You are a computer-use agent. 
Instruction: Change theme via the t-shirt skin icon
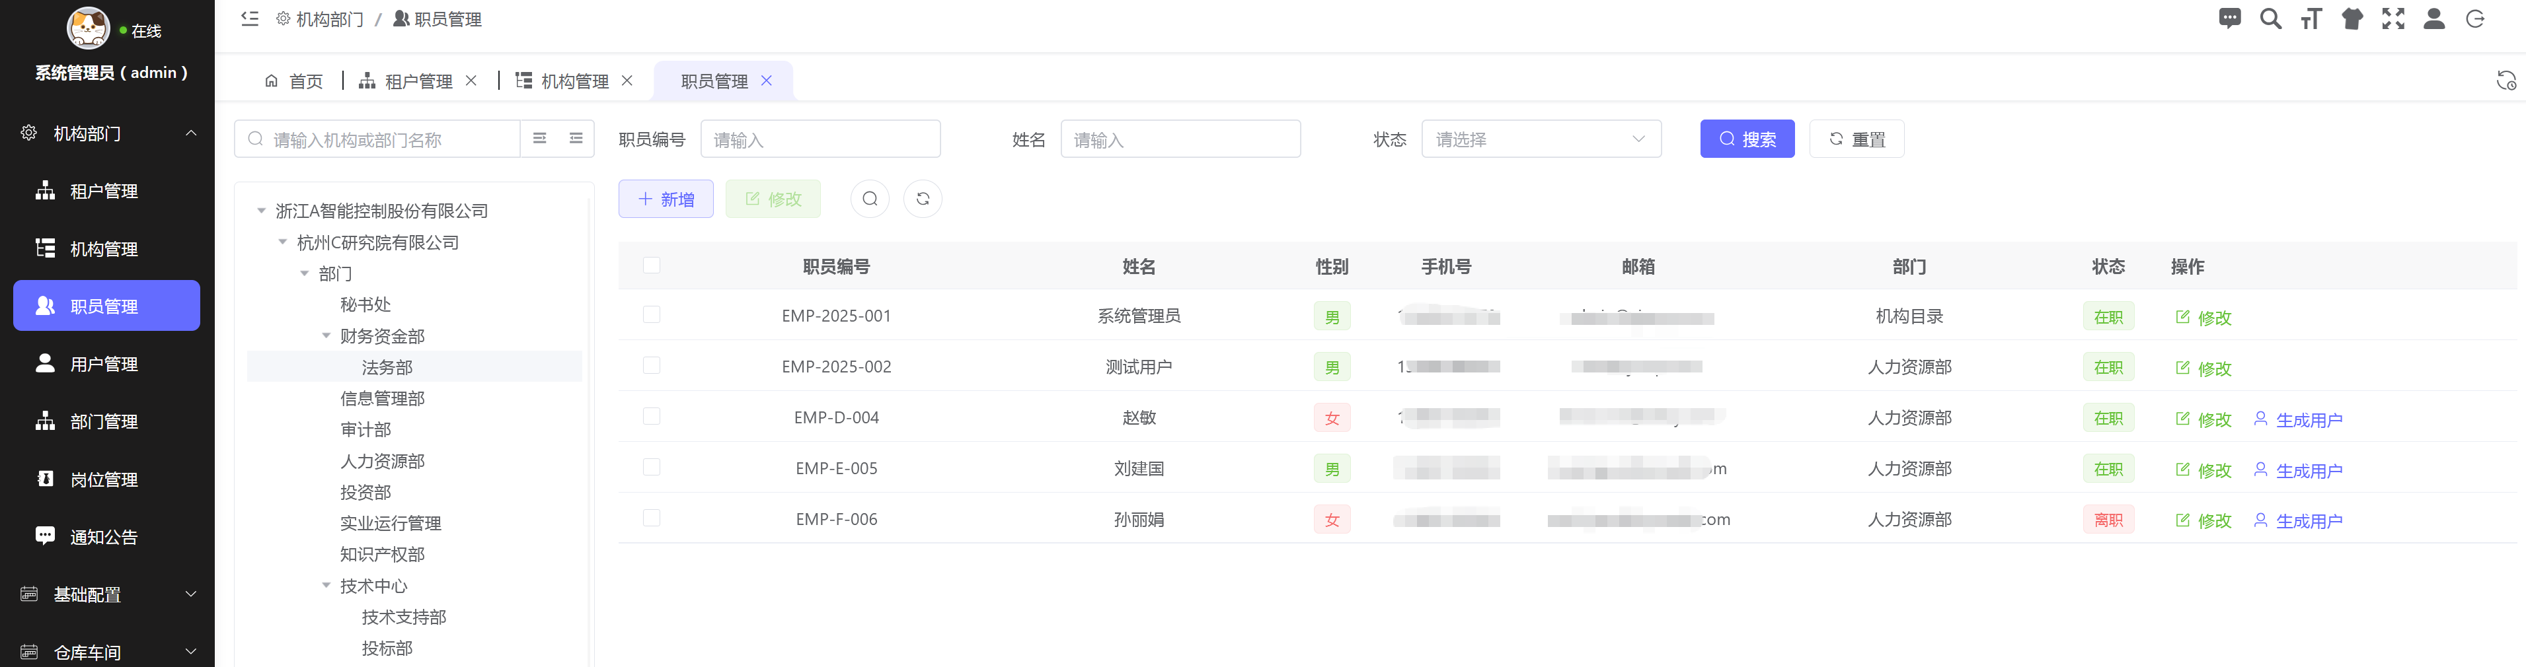pyautogui.click(x=2352, y=18)
